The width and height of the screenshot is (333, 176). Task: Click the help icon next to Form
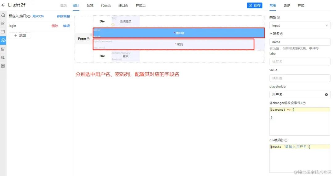tap(88, 39)
